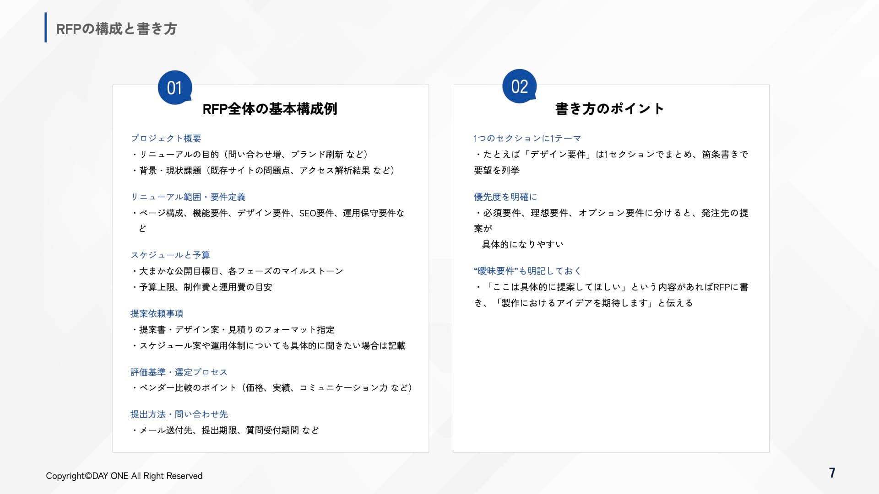
Task: Click the 優先度を明確に subheading
Action: click(505, 197)
